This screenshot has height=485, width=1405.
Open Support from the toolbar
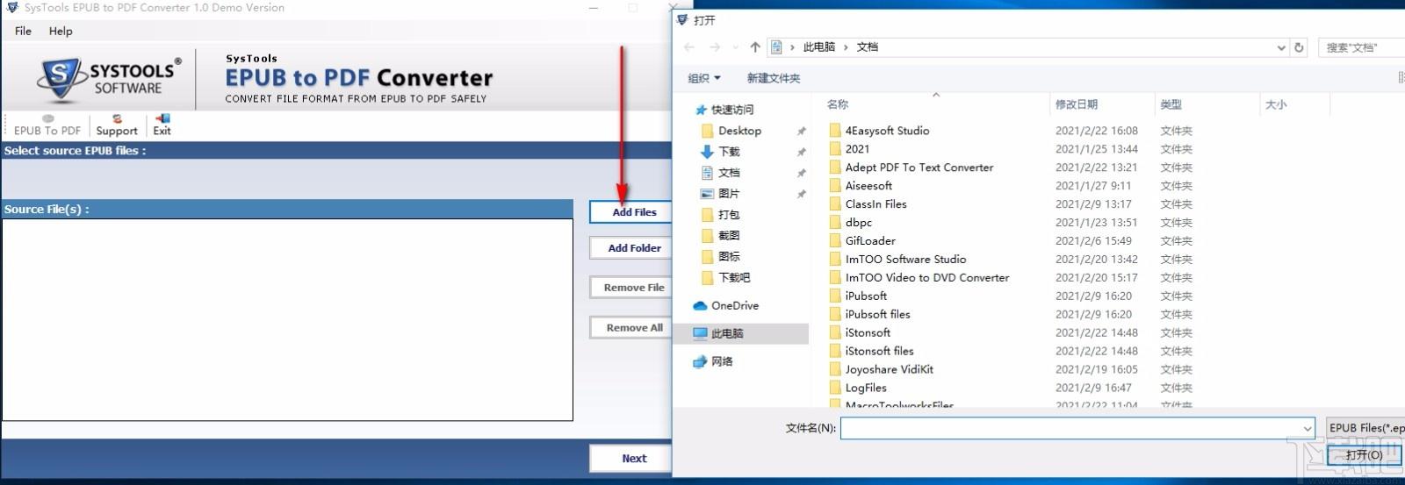click(x=117, y=125)
